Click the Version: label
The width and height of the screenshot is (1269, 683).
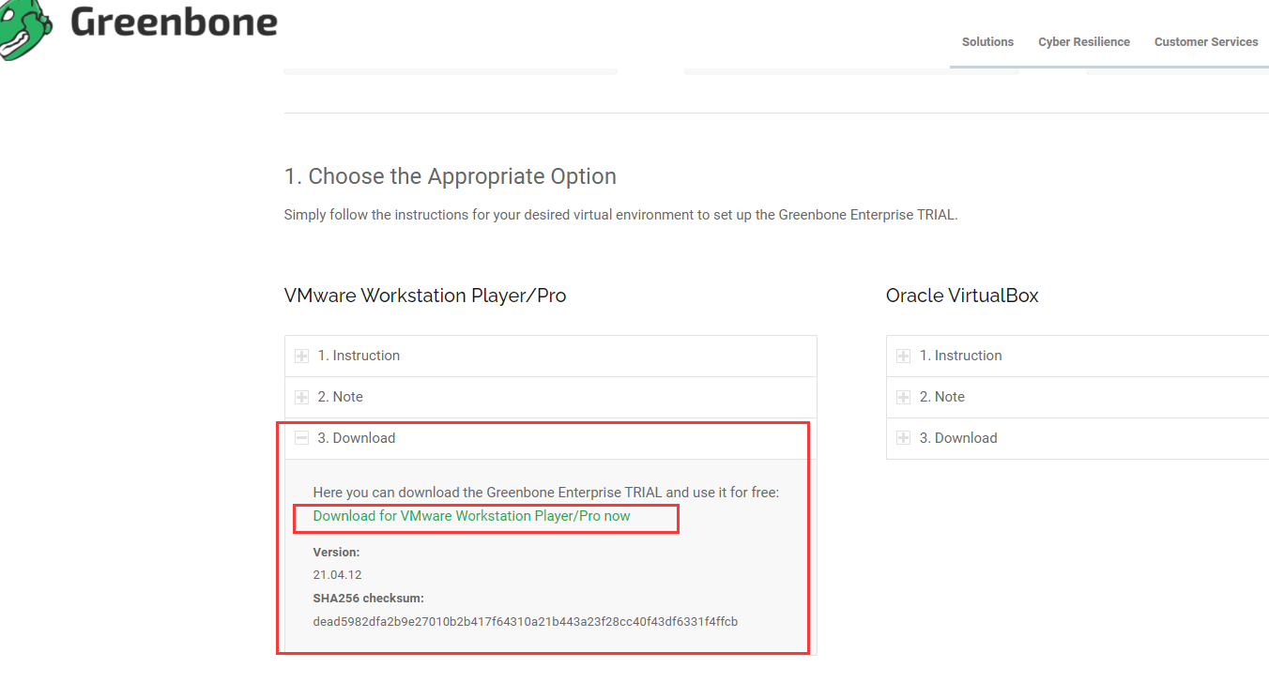336,553
